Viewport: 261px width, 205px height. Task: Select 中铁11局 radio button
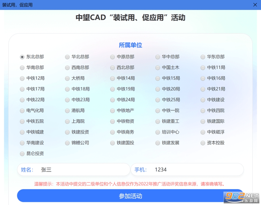[203, 68]
